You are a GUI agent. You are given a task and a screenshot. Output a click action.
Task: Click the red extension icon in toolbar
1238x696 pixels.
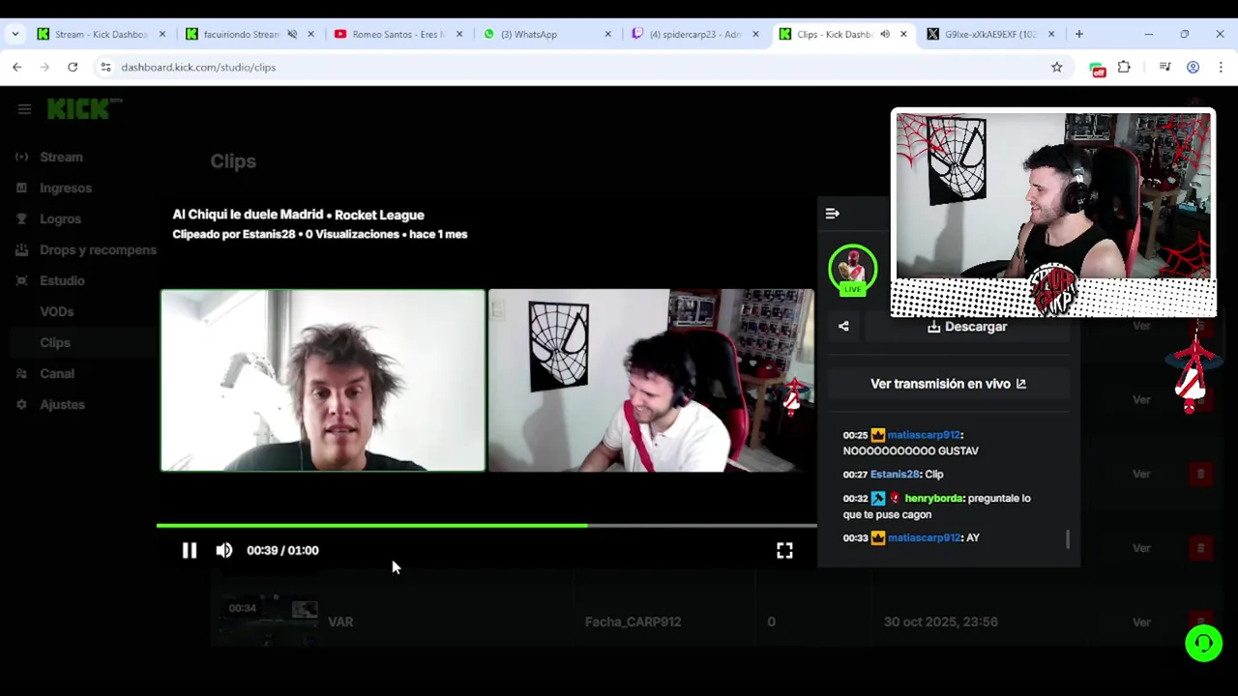coord(1097,68)
